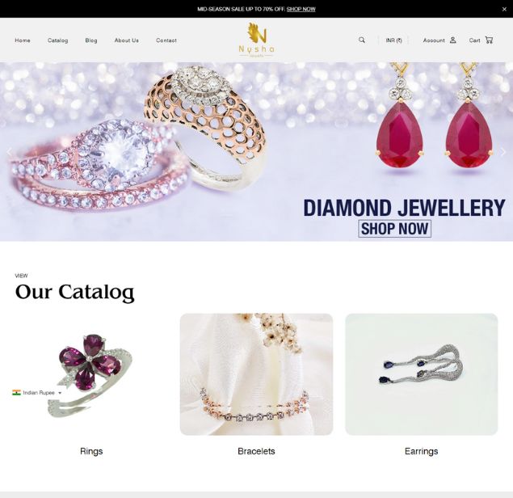
Task: Dismiss the mid-season sale banner
Action: (504, 9)
